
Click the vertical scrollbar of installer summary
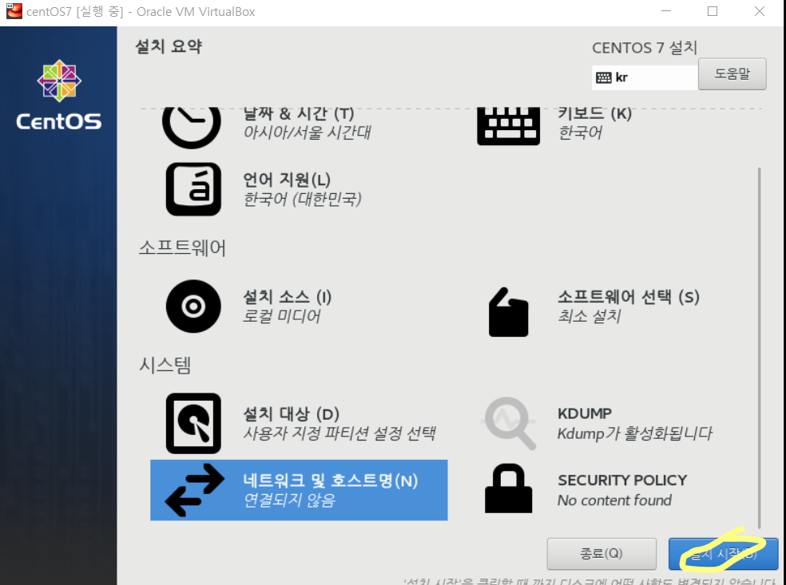tap(760, 348)
